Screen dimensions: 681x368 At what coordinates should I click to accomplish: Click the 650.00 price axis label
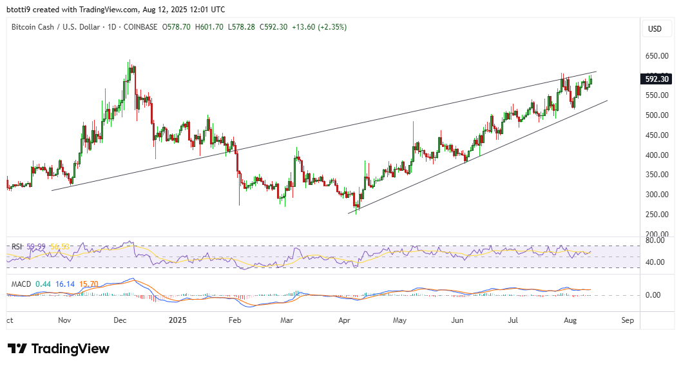655,56
